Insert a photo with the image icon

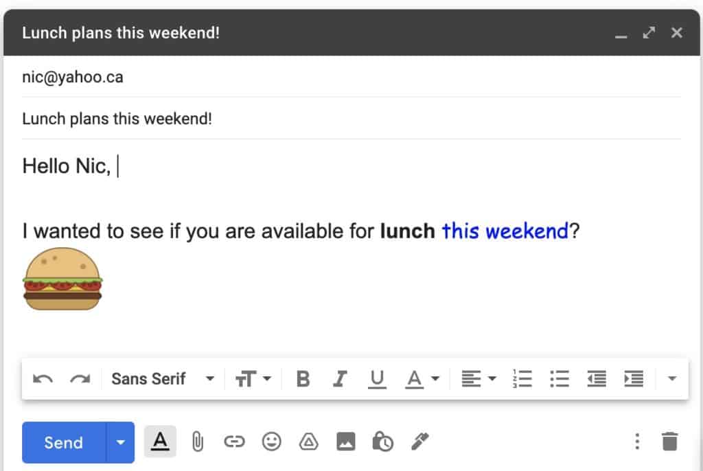[x=346, y=442]
